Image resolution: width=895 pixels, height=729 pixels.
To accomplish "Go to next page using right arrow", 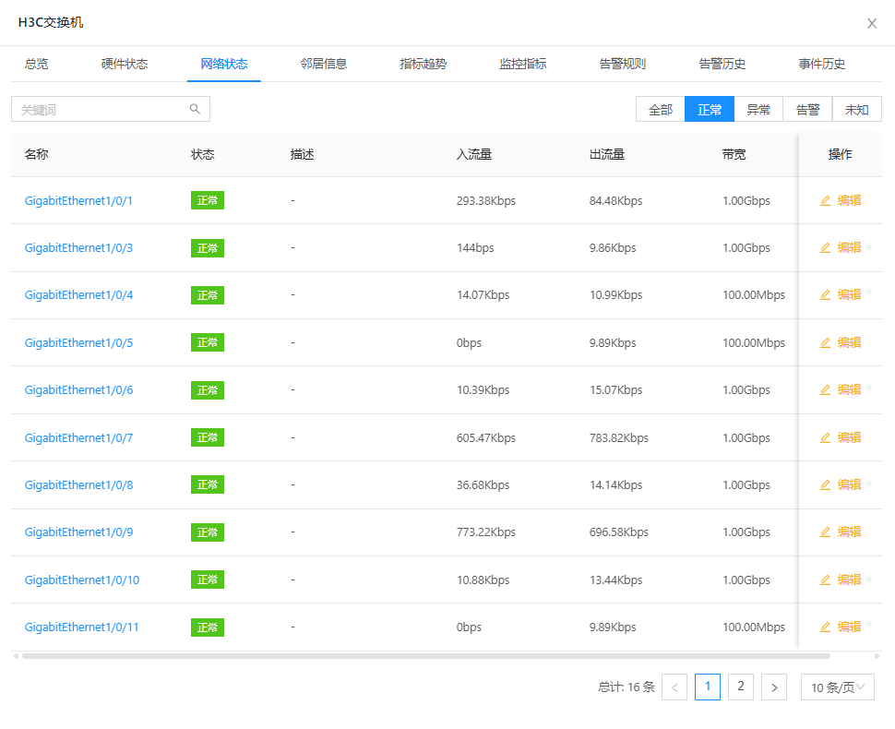I will pos(774,687).
